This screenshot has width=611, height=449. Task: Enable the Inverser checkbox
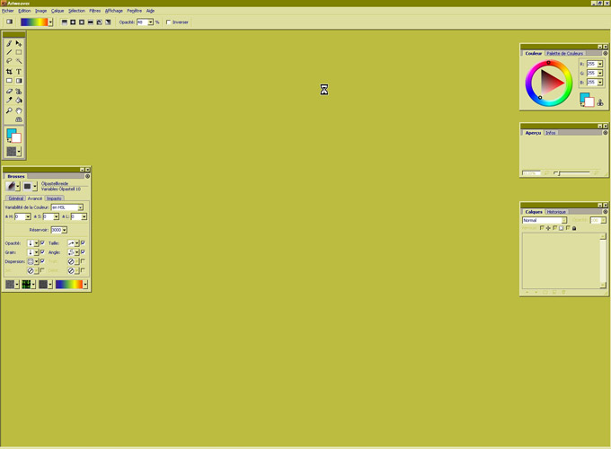169,22
